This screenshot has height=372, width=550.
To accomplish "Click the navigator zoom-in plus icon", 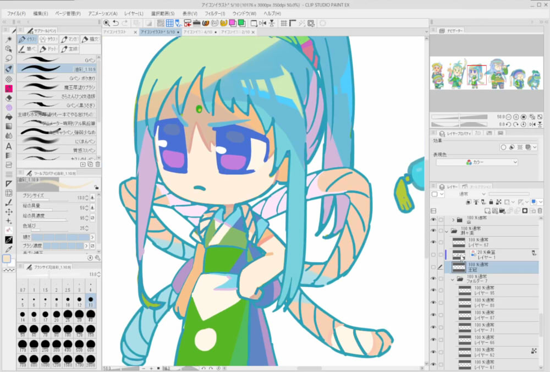I will click(x=516, y=117).
